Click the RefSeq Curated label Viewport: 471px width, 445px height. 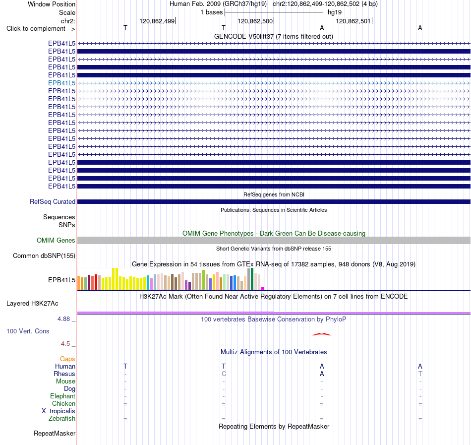pos(52,201)
